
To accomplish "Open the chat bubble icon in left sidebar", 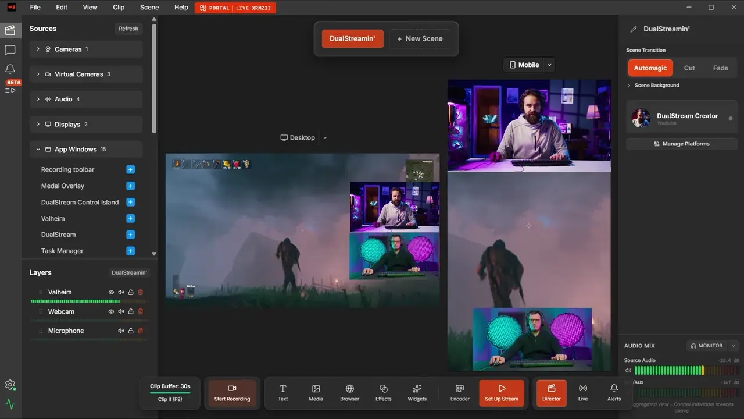I will 10,50.
